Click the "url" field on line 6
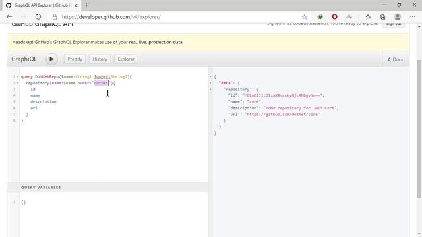 click(x=34, y=108)
